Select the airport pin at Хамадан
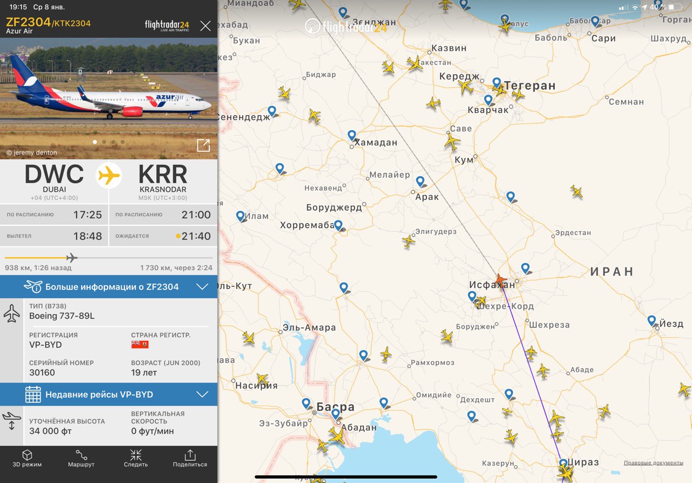The width and height of the screenshot is (692, 483). pyautogui.click(x=352, y=136)
